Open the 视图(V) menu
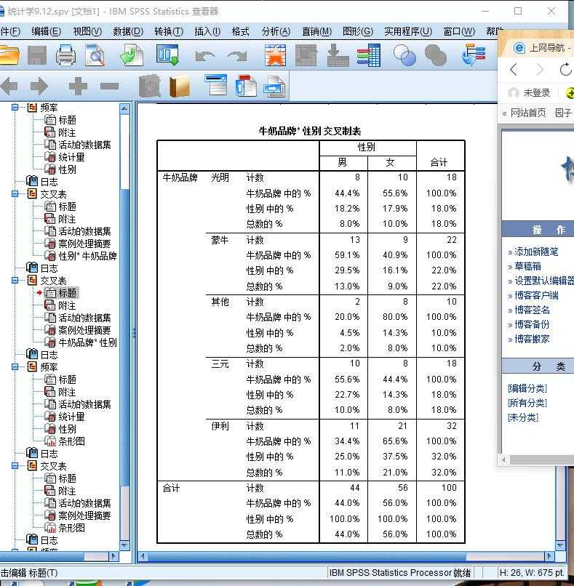Image resolution: width=574 pixels, height=586 pixels. [x=87, y=31]
